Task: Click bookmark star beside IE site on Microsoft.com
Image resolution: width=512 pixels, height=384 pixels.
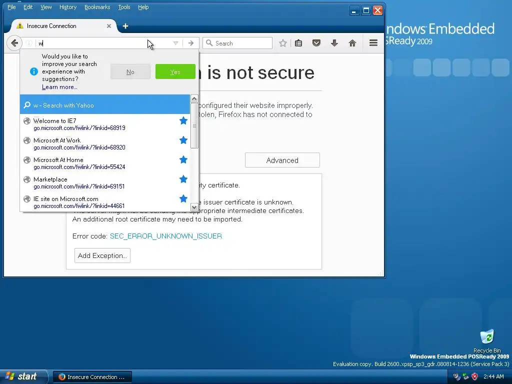Action: point(183,198)
